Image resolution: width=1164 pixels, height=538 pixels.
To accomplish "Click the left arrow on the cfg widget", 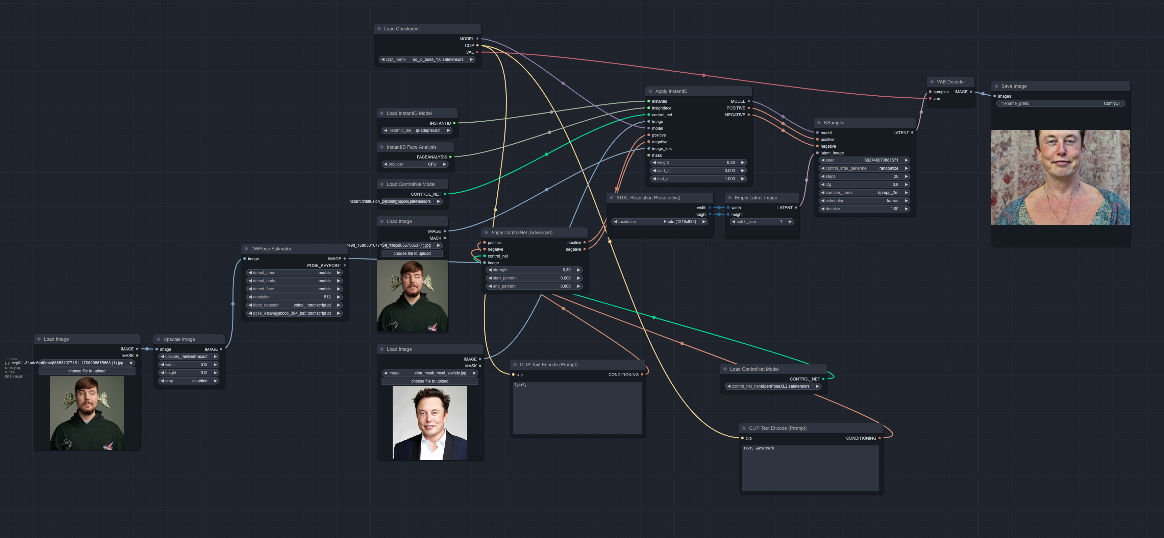I will [x=823, y=185].
